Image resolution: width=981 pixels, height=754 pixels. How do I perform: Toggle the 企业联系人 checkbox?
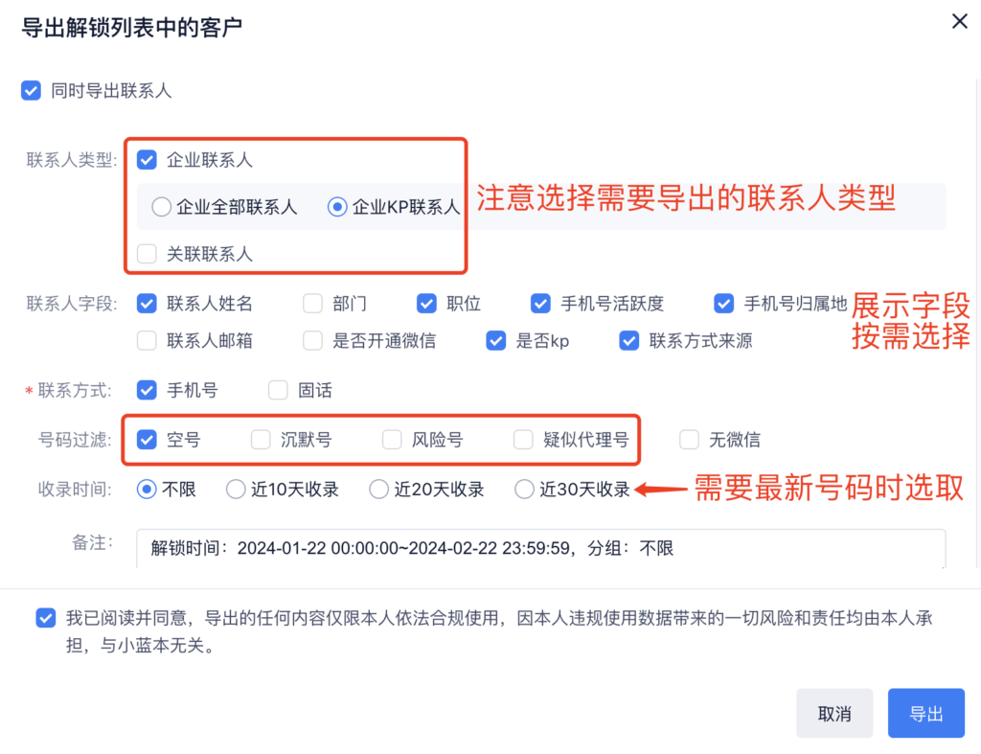click(x=147, y=160)
